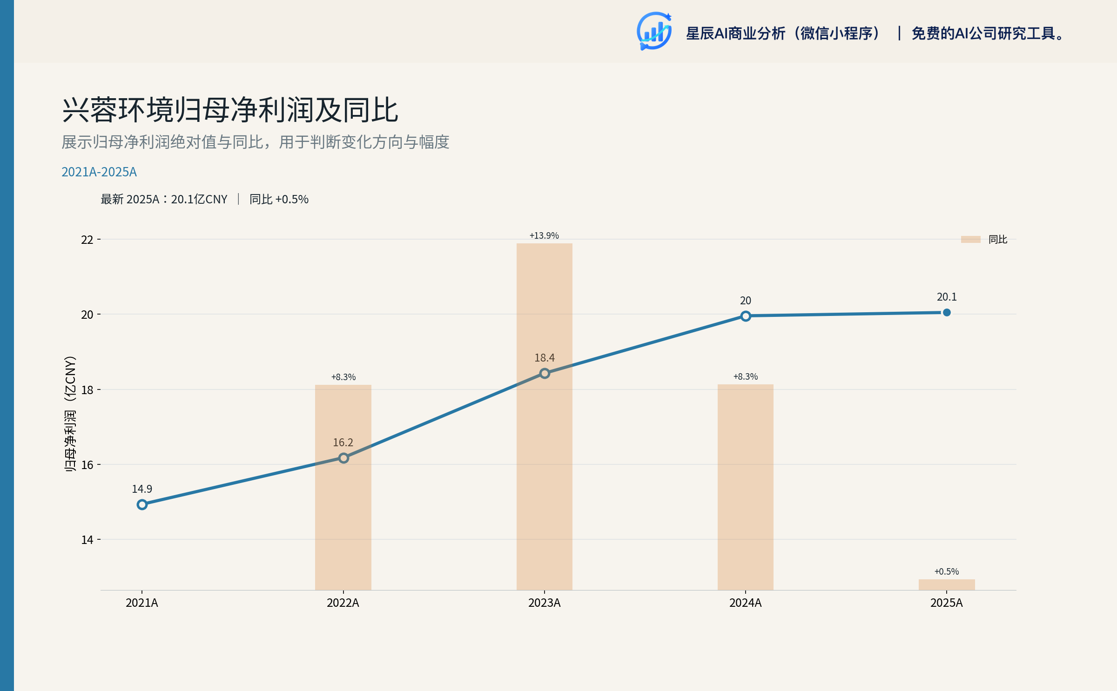Click the 16.2 value label
This screenshot has width=1117, height=691.
click(343, 443)
